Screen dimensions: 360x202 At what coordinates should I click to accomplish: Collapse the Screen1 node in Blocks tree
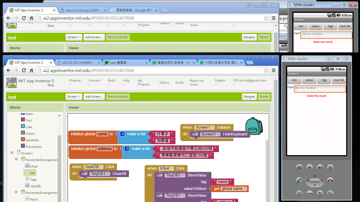coord(12,153)
